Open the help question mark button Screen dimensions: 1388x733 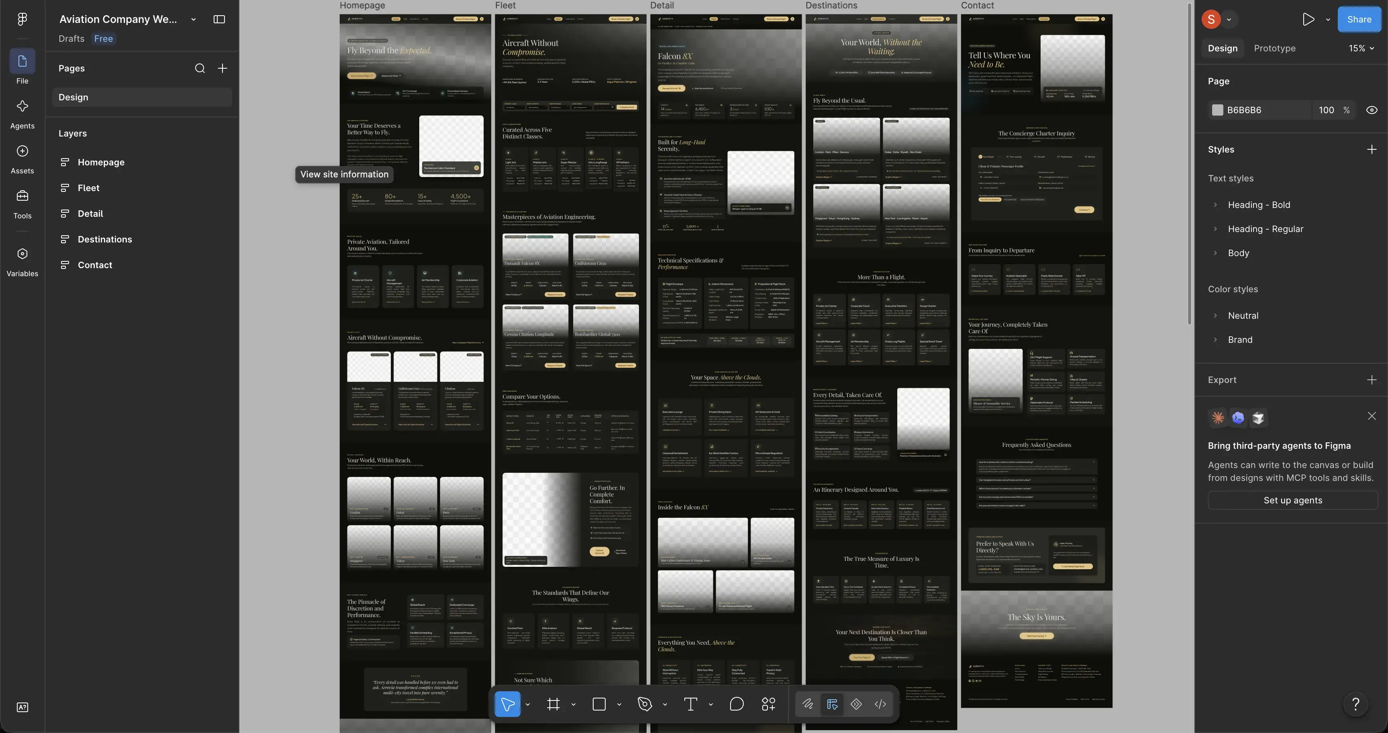1356,704
